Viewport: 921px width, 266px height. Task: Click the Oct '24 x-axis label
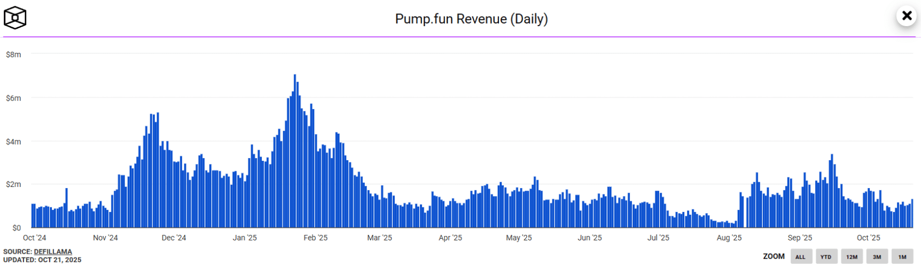(x=35, y=238)
